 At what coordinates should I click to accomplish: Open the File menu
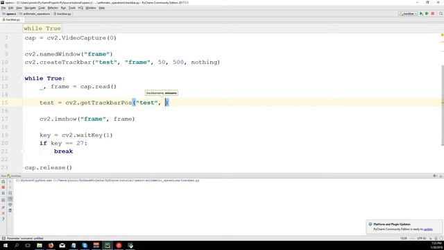[3, 8]
